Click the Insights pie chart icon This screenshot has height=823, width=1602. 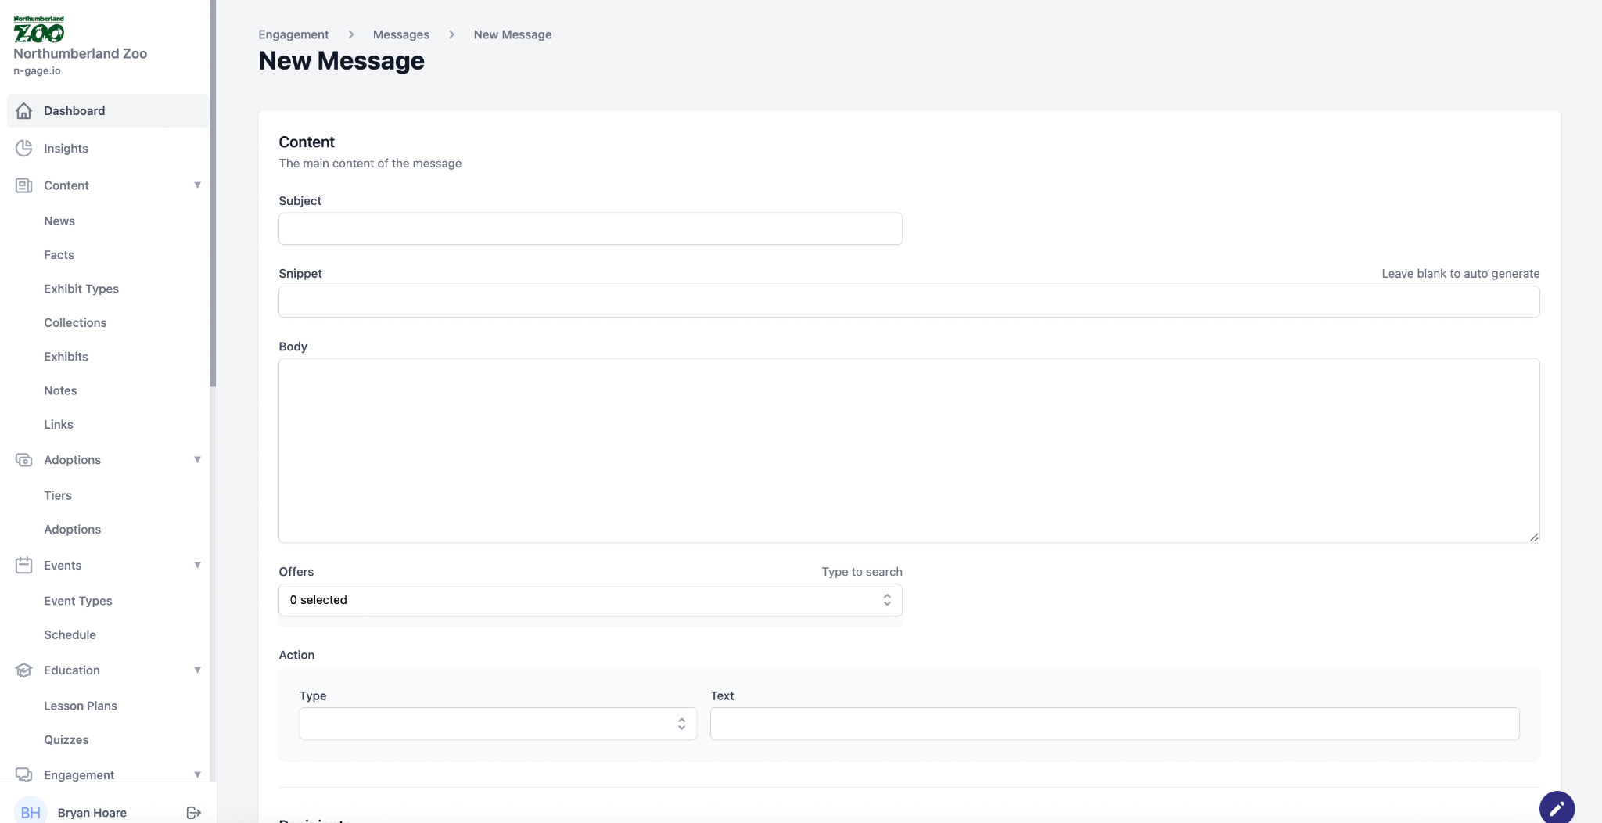pos(24,149)
